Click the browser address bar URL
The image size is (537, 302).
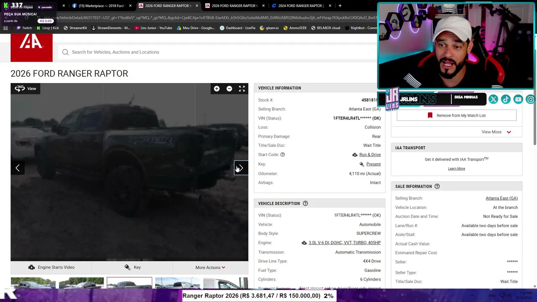pyautogui.click(x=210, y=18)
